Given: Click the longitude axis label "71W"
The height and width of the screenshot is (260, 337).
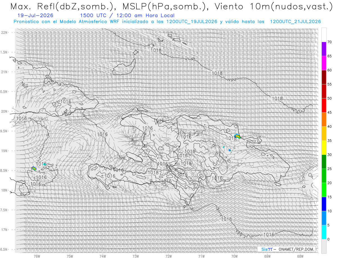Looking at the screenshot, I should 201,256.
